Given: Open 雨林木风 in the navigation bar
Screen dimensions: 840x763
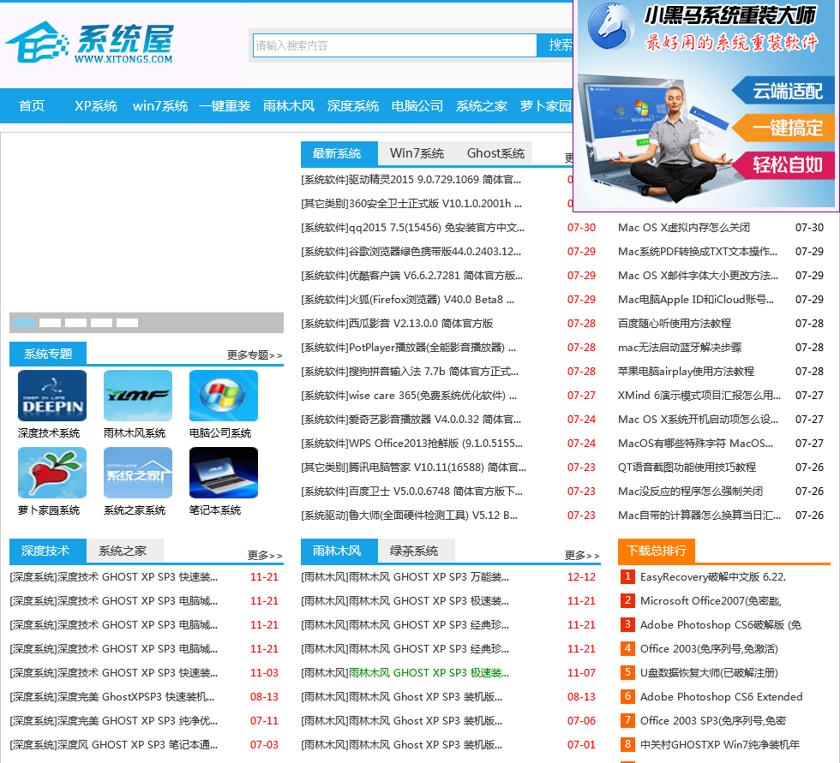Looking at the screenshot, I should coord(289,106).
